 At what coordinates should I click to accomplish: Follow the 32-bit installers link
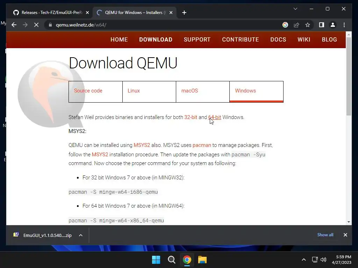(191, 117)
